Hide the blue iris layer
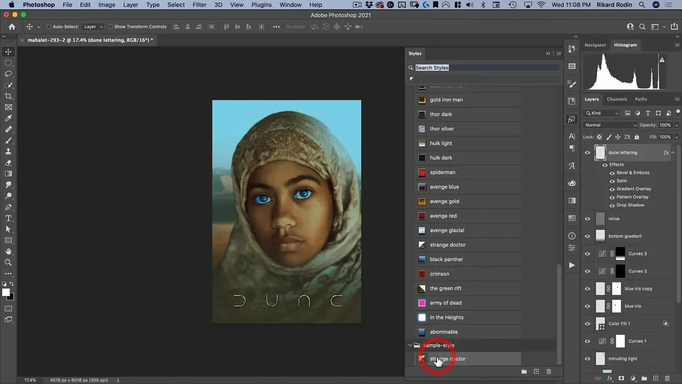This screenshot has width=682, height=384. click(x=587, y=306)
